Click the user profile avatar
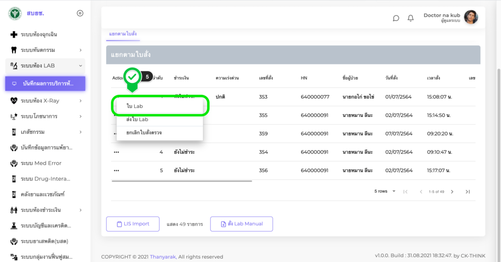The height and width of the screenshot is (262, 501). tap(471, 18)
